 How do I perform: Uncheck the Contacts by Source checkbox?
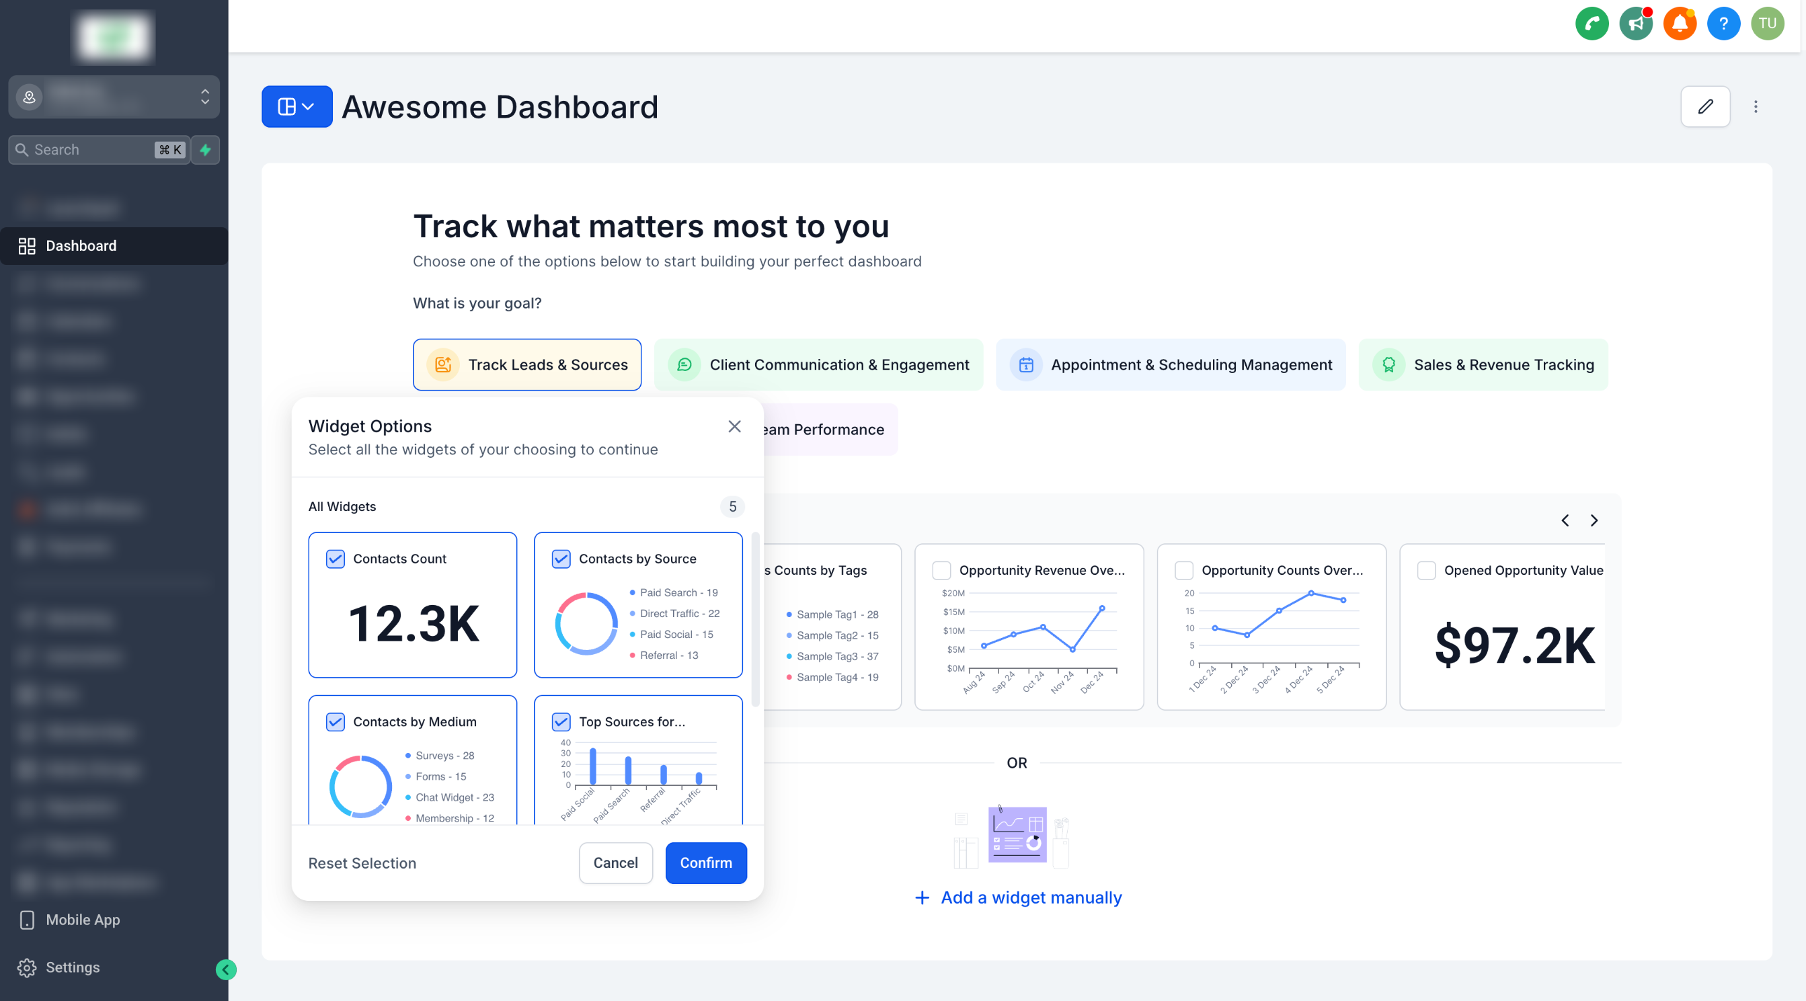[x=561, y=559]
